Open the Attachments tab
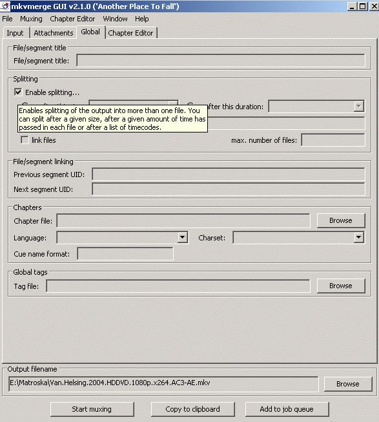379x422 pixels. (54, 33)
